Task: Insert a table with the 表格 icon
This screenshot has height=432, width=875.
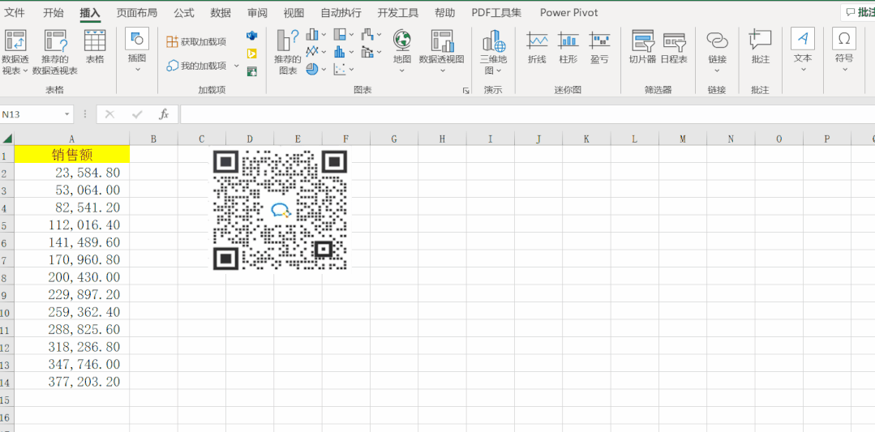Action: 95,42
